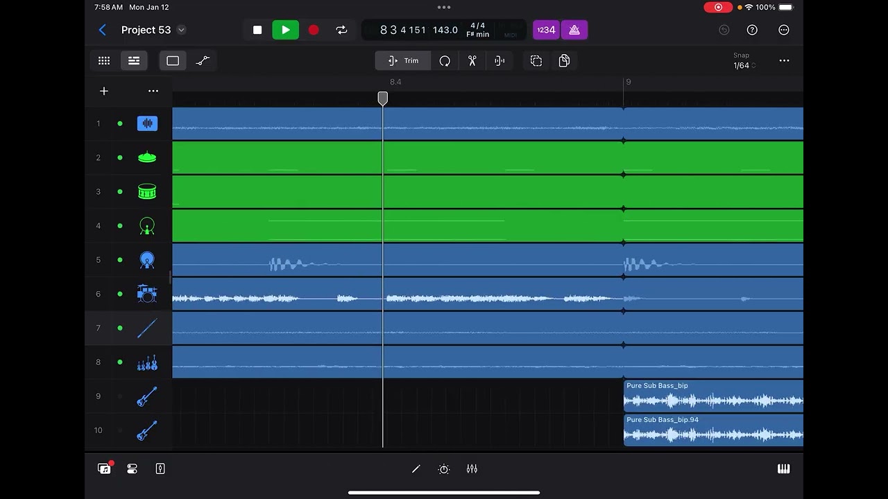The width and height of the screenshot is (888, 499).
Task: Tap the three-dot multitasking control
Action: pos(444,7)
